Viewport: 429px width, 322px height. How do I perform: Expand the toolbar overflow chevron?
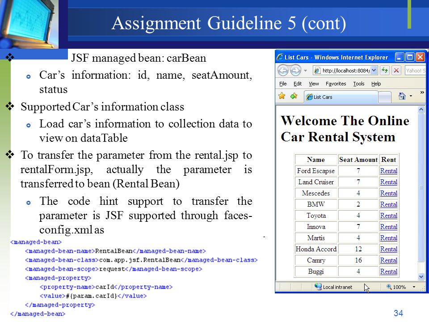[x=422, y=93]
